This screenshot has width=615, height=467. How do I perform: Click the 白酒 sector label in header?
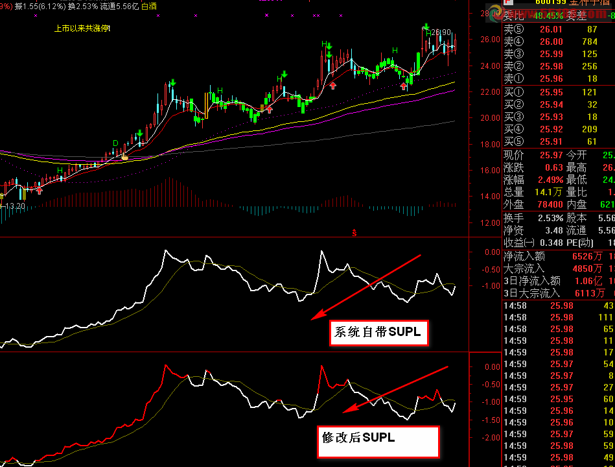pyautogui.click(x=149, y=6)
